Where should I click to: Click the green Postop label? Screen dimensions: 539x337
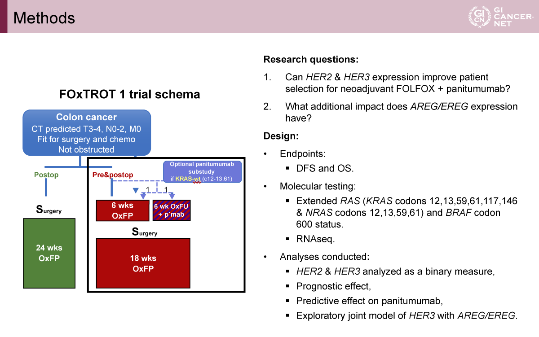46,175
